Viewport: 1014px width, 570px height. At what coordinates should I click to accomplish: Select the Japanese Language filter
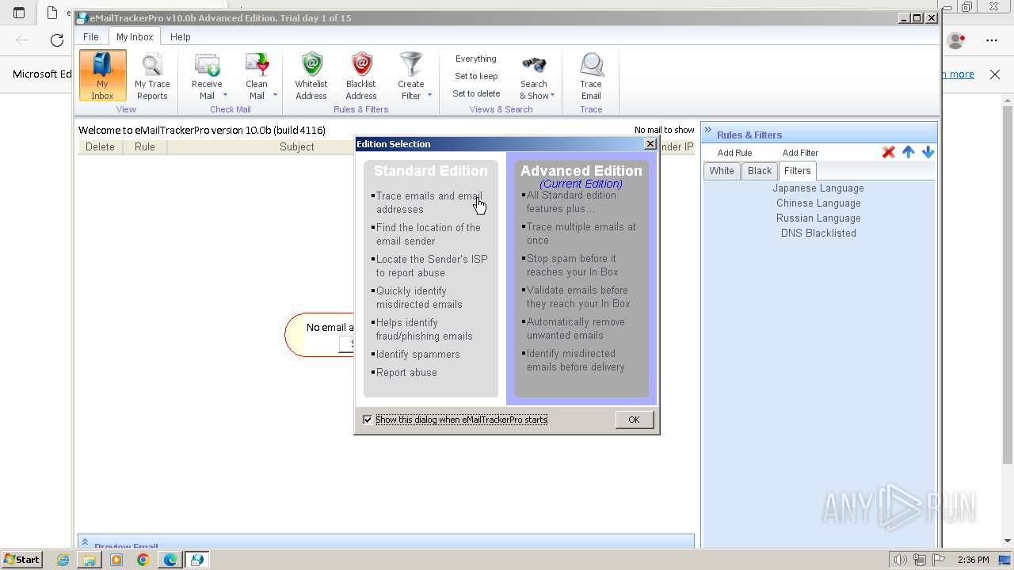point(818,188)
